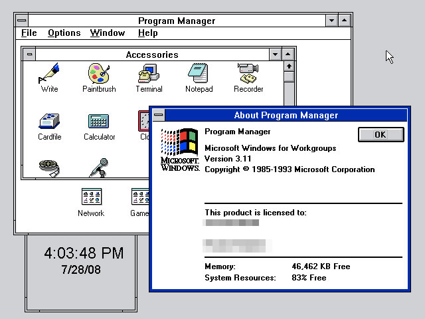Open the Network program group icon
Screen dimensions: 425x319
click(91, 197)
